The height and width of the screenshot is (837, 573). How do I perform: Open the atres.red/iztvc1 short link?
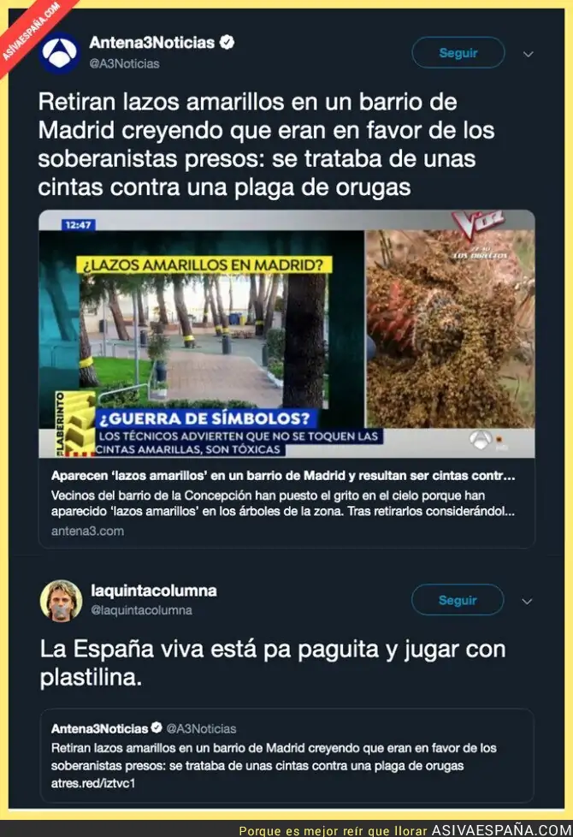click(x=93, y=783)
